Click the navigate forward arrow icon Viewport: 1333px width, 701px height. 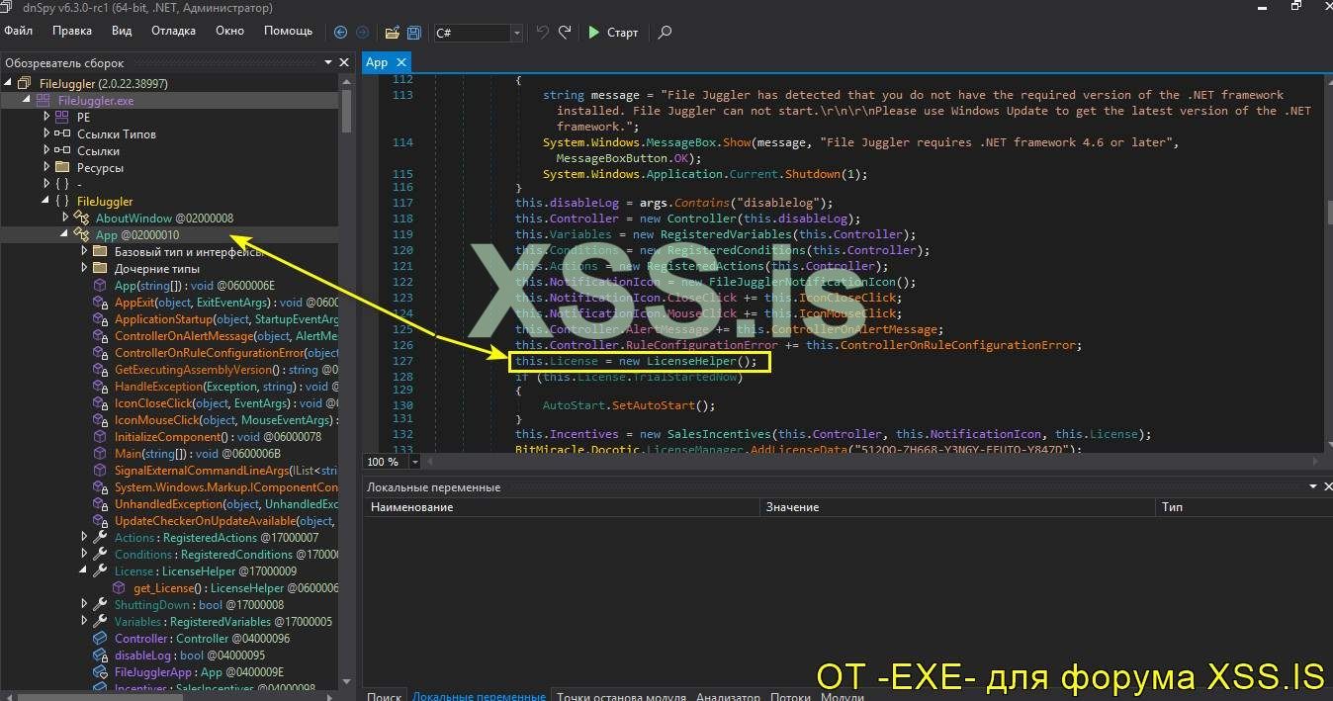[362, 32]
